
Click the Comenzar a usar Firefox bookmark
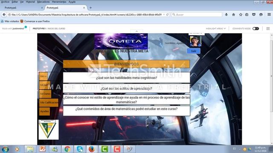[35, 21]
